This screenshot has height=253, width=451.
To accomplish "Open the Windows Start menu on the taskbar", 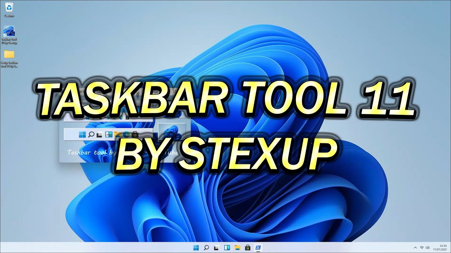I will pyautogui.click(x=196, y=247).
